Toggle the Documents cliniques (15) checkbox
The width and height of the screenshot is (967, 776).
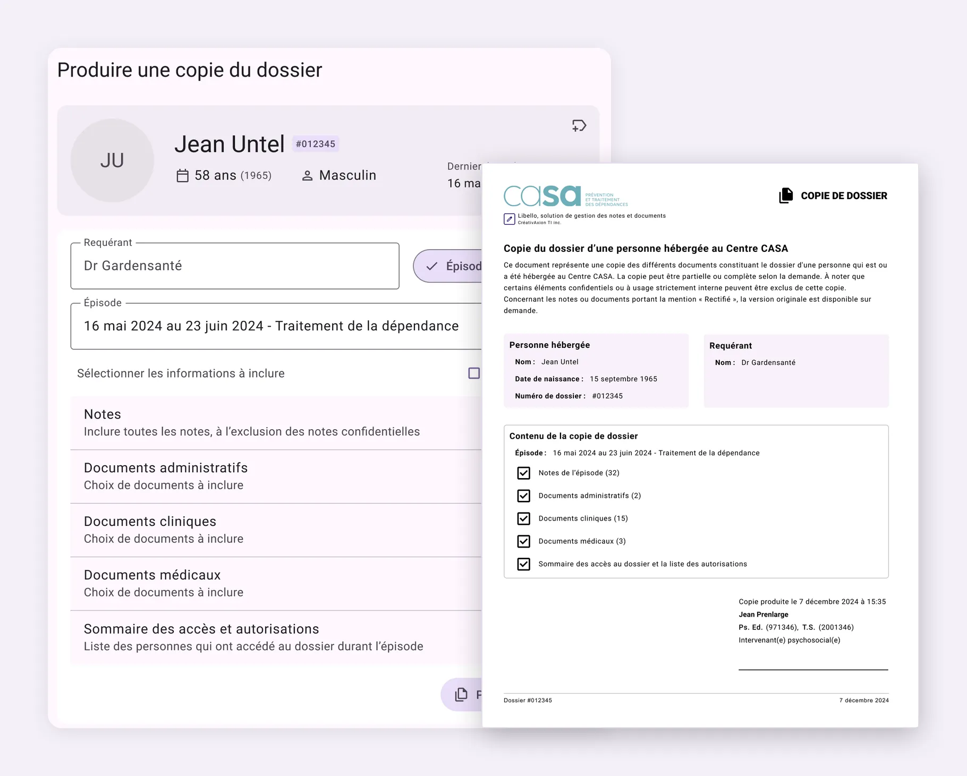click(x=524, y=518)
